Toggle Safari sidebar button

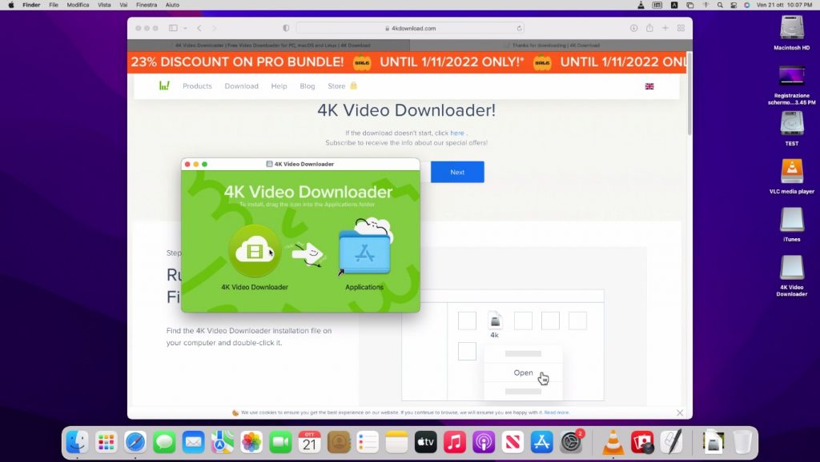173,28
